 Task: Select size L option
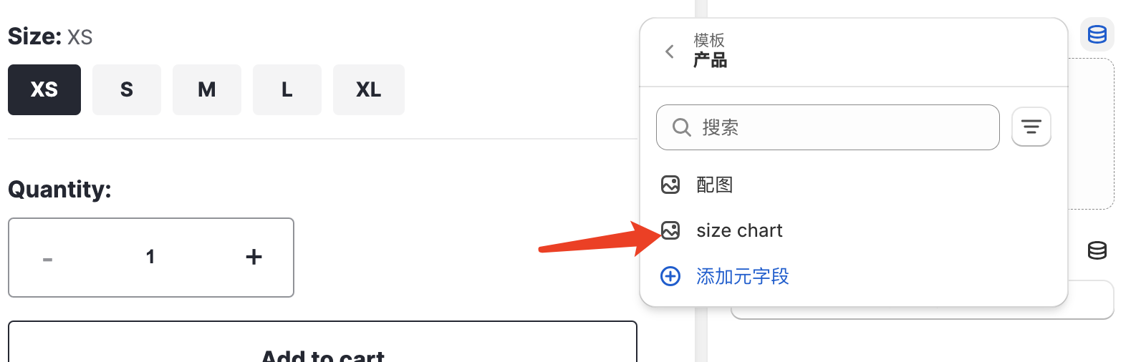point(287,89)
